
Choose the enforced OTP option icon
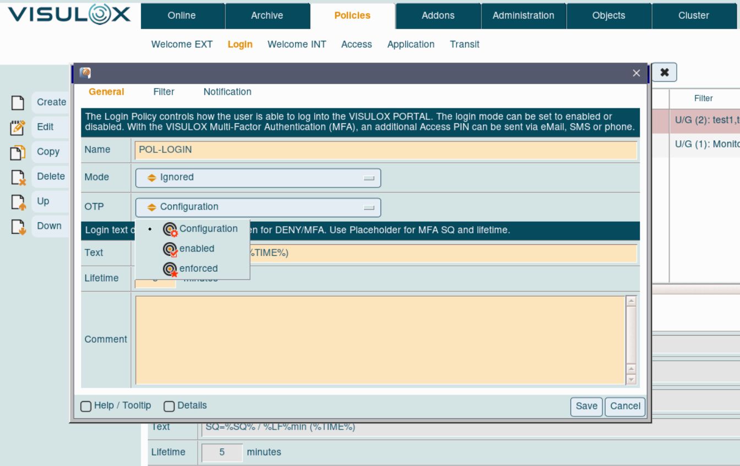(170, 269)
